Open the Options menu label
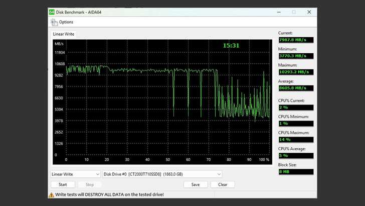The height and width of the screenshot is (206, 365). click(x=66, y=22)
